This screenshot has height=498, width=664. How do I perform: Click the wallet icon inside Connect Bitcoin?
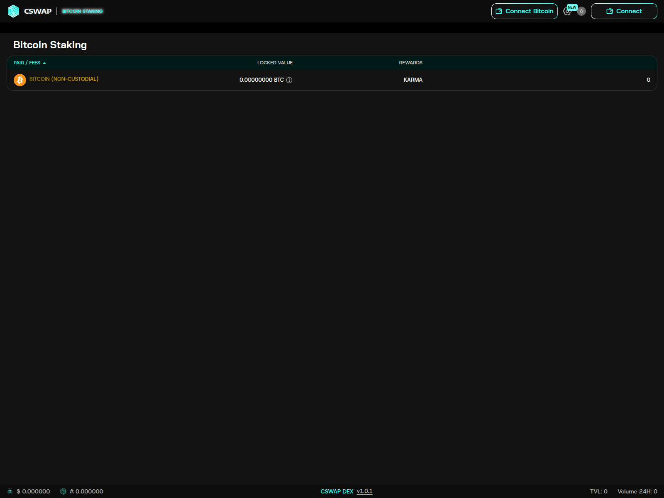pos(499,11)
